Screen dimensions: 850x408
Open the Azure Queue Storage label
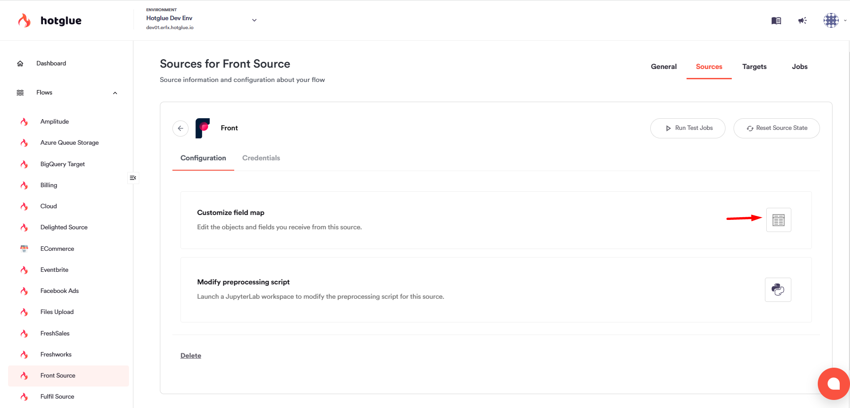[69, 143]
